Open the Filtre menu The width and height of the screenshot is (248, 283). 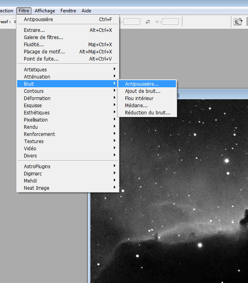point(24,11)
